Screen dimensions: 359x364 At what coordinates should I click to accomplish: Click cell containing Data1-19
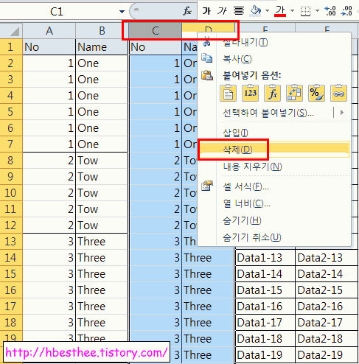[265, 355]
